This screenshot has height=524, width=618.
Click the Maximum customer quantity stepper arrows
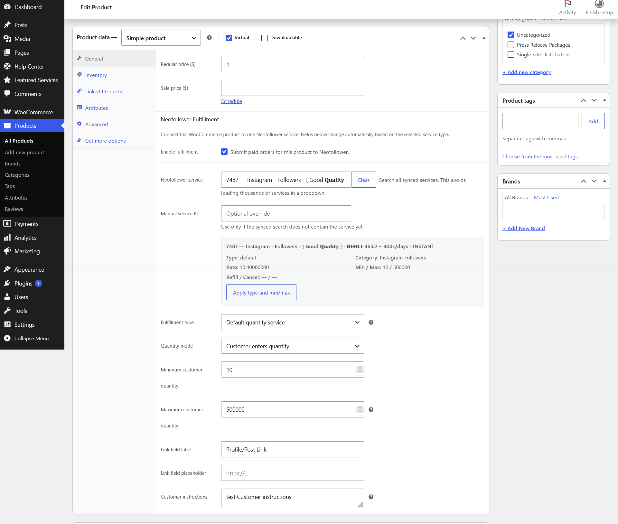click(x=360, y=409)
